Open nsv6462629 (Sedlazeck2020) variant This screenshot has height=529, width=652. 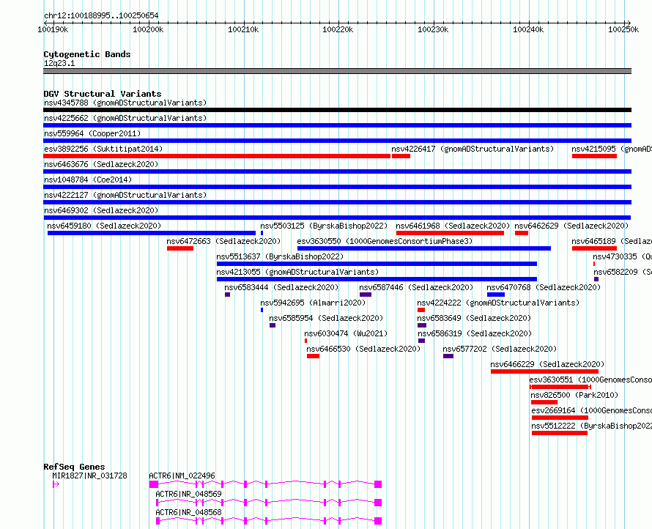coord(571,226)
